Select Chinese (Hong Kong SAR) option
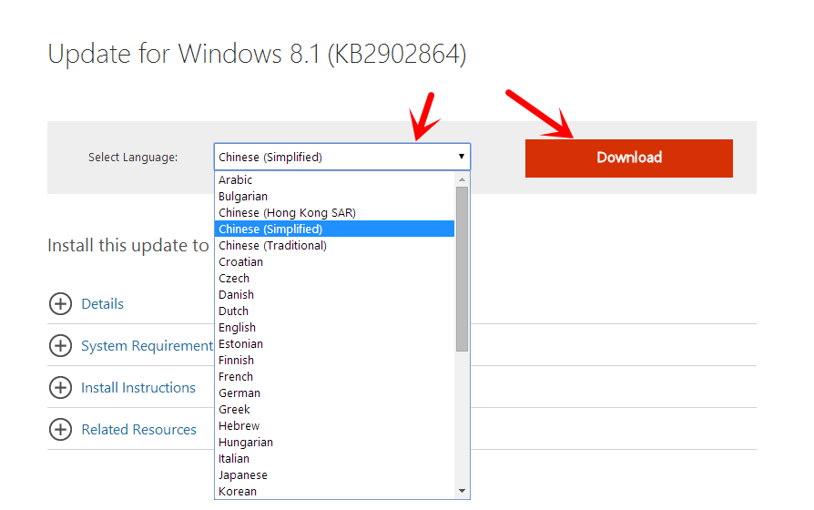The image size is (814, 510). point(334,212)
